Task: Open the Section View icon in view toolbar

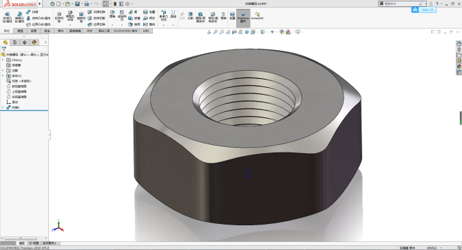Action: (x=234, y=32)
